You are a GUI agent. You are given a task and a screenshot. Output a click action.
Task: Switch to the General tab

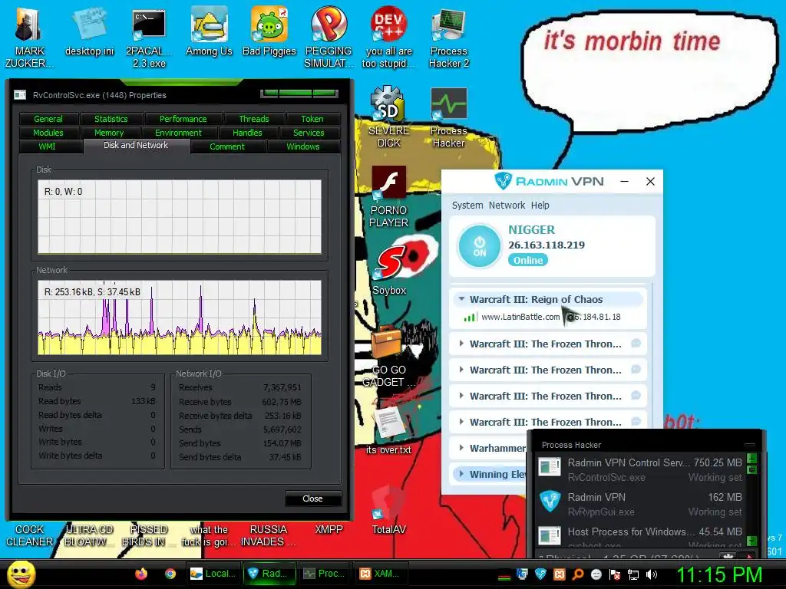click(48, 119)
